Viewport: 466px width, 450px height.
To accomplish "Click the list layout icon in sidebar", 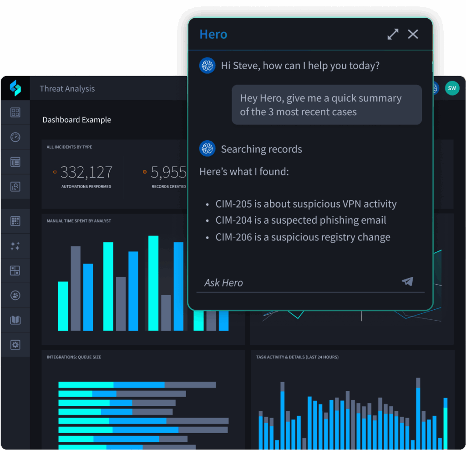I will [x=15, y=162].
